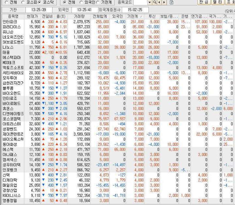Sort by 현재가 column header

pos(32,16)
